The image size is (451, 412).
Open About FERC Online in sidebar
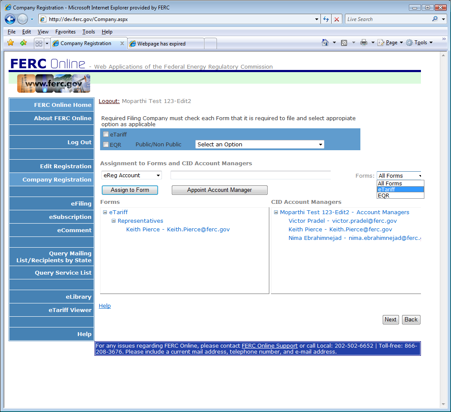[52, 118]
